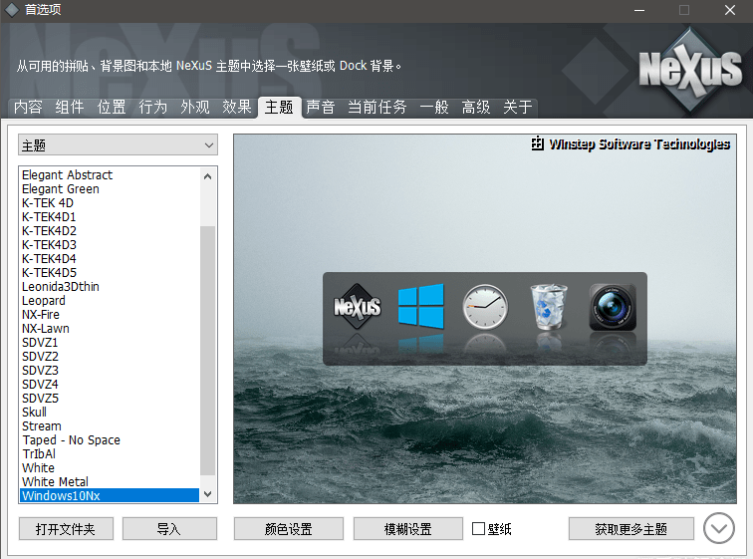Click the clock icon in dock preview
Viewport: 753px width, 559px height.
(x=485, y=307)
